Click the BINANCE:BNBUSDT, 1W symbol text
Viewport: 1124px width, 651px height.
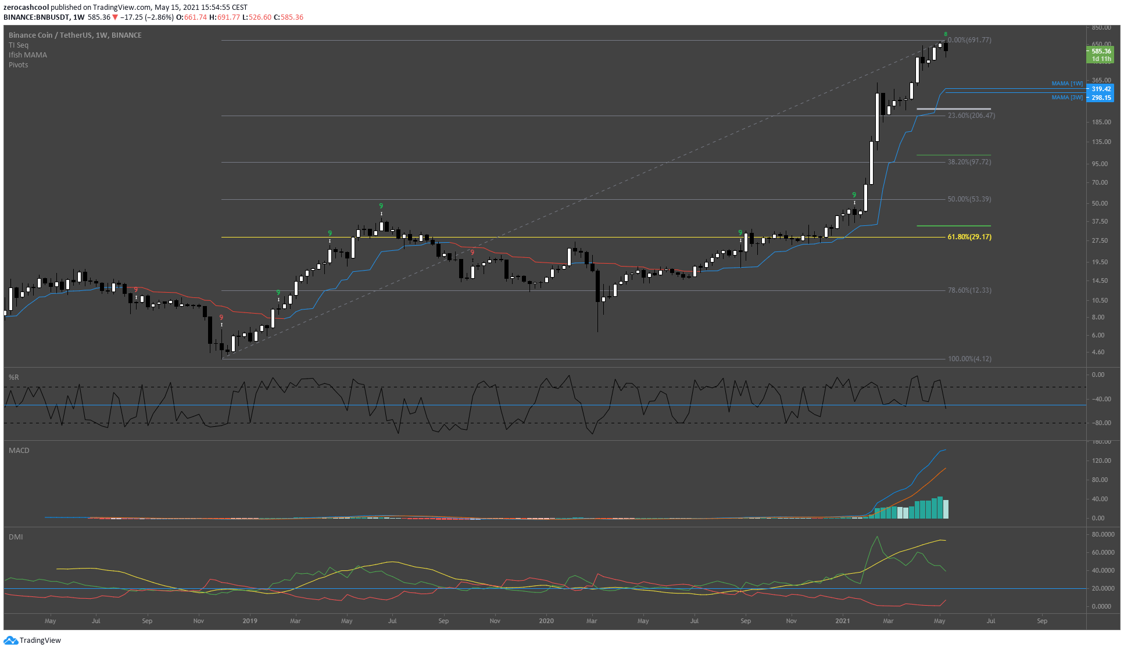(44, 17)
